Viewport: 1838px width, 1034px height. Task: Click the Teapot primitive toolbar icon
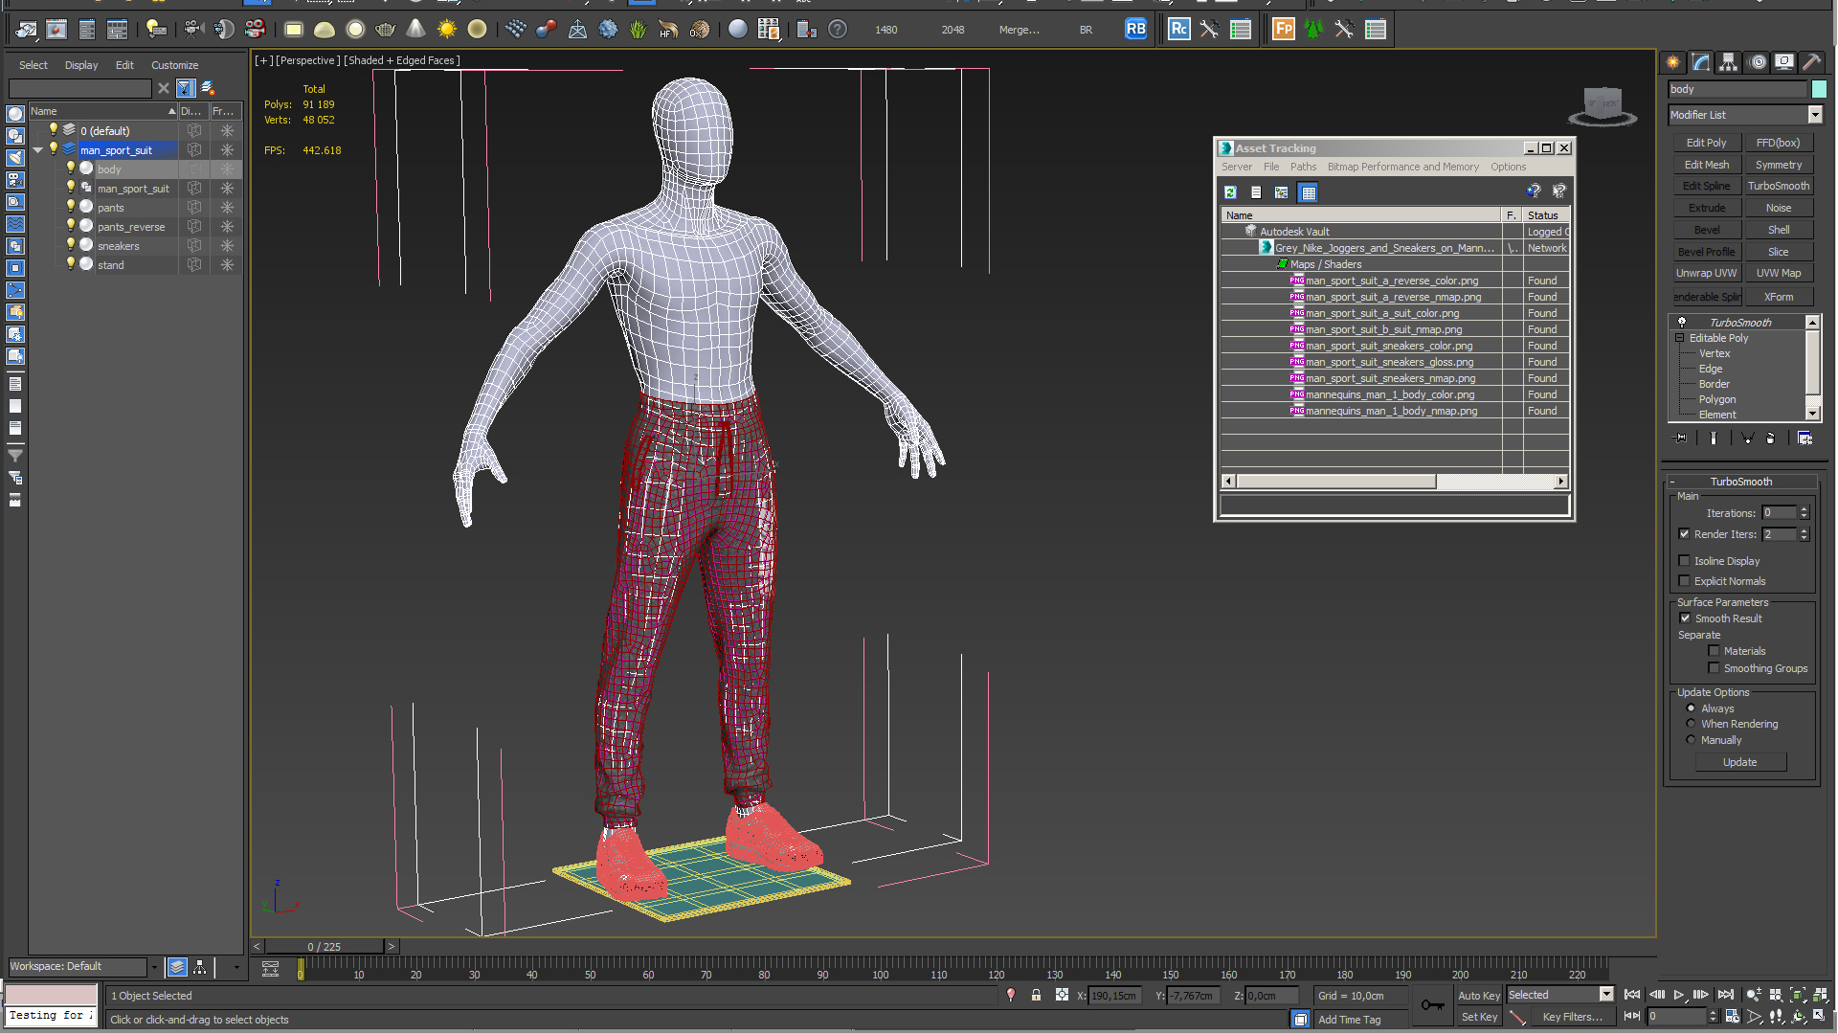point(386,30)
